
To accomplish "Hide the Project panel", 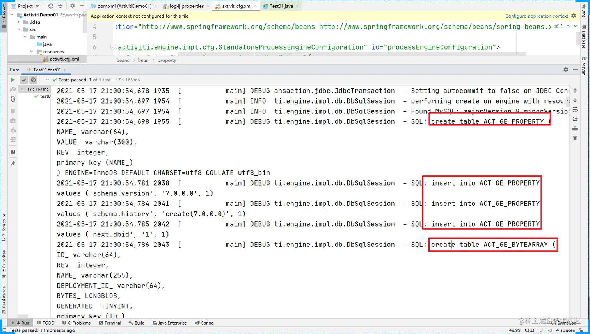I will point(82,6).
